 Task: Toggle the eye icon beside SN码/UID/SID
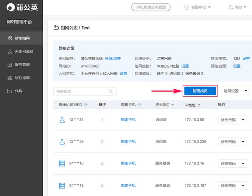86,104
